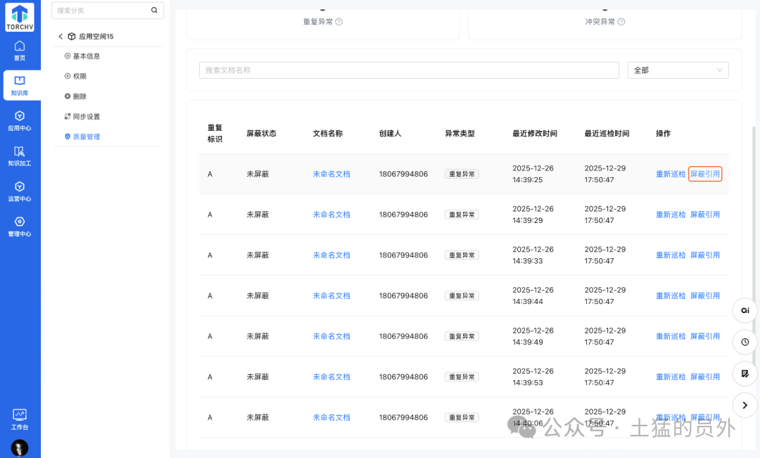The height and width of the screenshot is (458, 760).
Task: Click the help icon next to 冲突异常
Action: [x=621, y=22]
